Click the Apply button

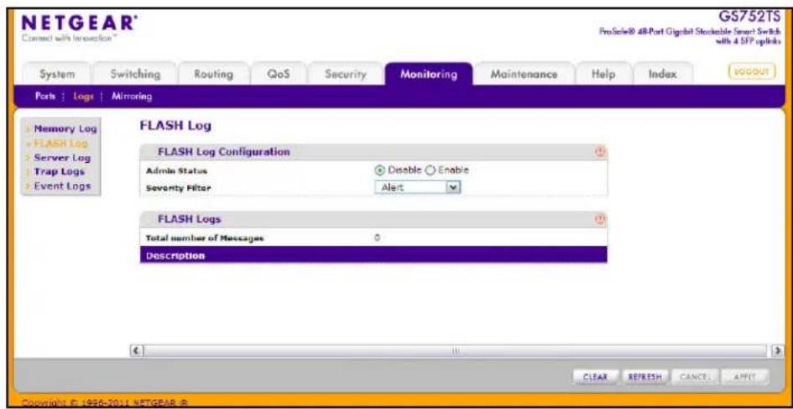pyautogui.click(x=745, y=377)
